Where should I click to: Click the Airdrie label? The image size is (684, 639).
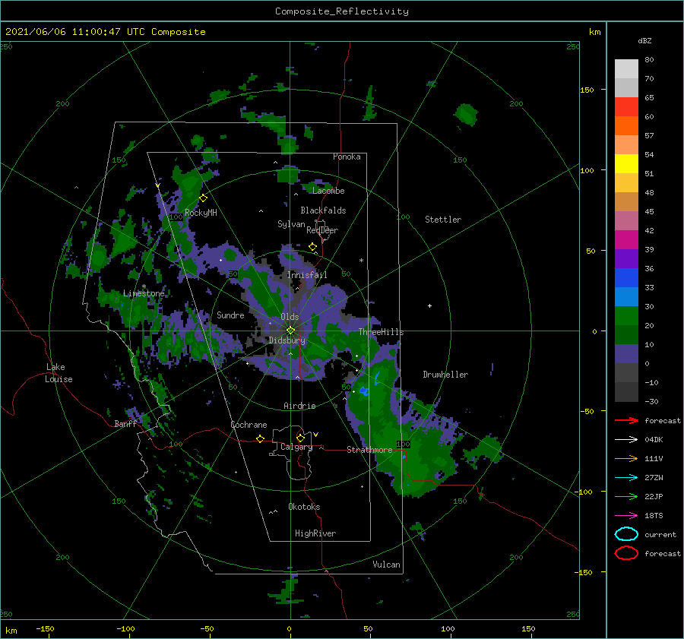click(x=299, y=406)
